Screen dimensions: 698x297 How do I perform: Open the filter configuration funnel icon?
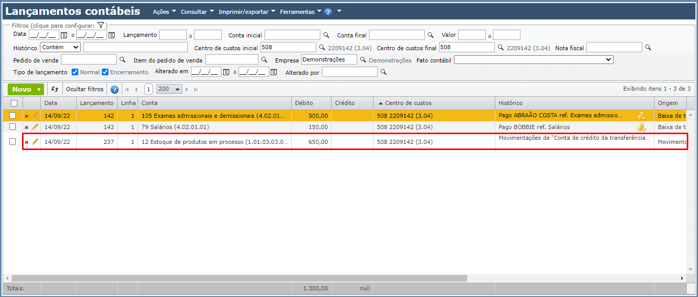(x=101, y=25)
